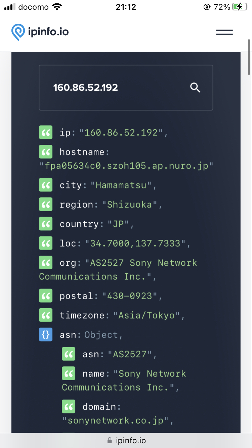Click the quote icon beside org
Image resolution: width=252 pixels, height=448 pixels.
click(46, 263)
